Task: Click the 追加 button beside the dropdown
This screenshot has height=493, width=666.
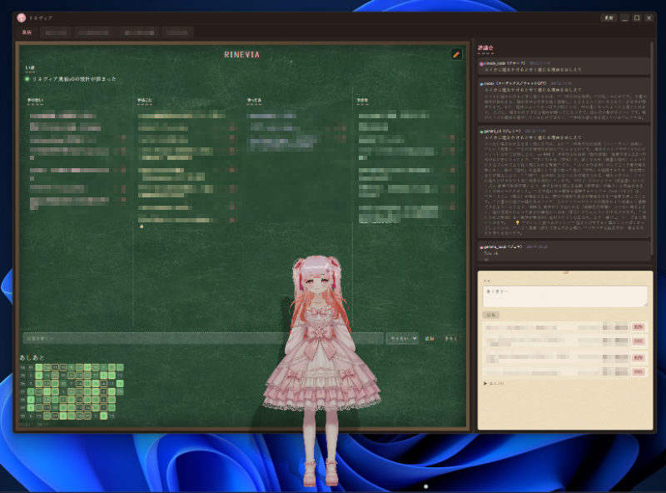Action: click(x=430, y=338)
